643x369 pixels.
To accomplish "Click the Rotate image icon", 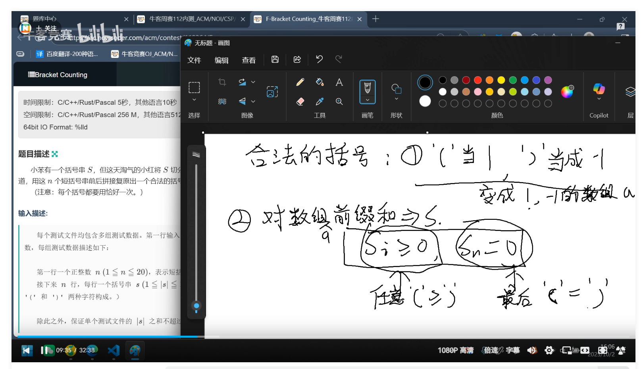I will pos(242,82).
